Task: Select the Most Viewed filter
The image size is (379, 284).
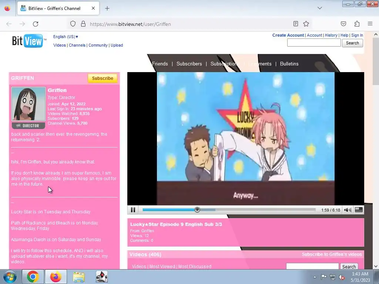Action: click(162, 267)
